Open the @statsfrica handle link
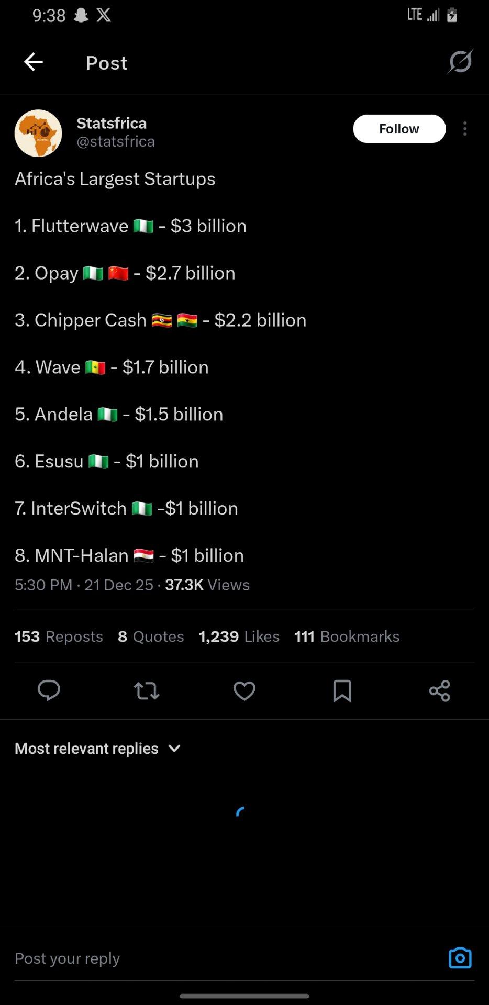This screenshot has height=1005, width=489. (116, 141)
